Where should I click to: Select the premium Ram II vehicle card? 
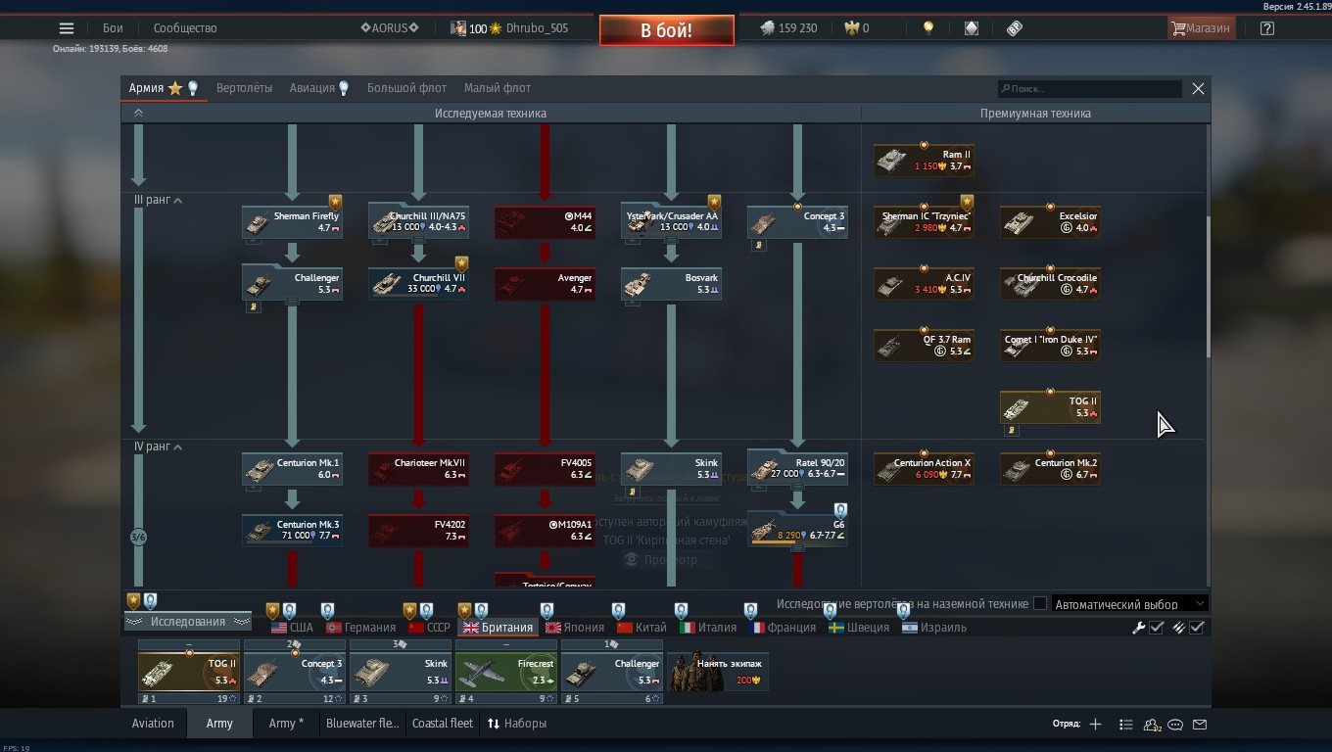click(x=924, y=161)
